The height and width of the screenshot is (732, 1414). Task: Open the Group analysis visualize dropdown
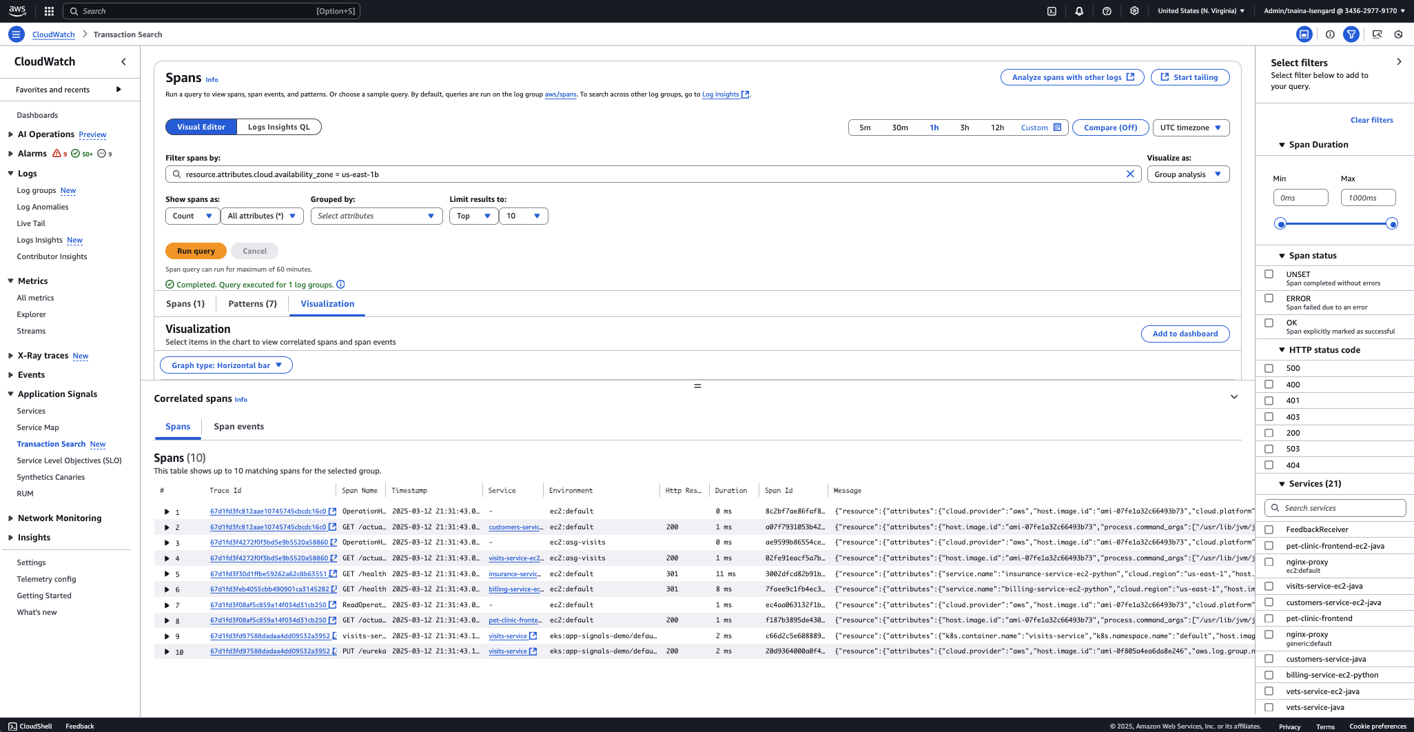tap(1188, 174)
